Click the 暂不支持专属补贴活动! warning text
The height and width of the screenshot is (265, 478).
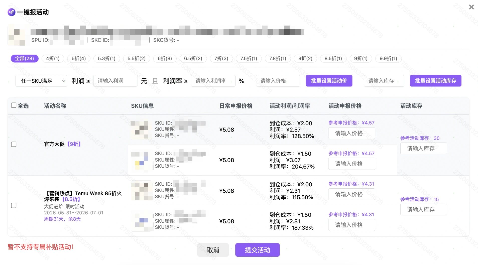[x=41, y=247]
